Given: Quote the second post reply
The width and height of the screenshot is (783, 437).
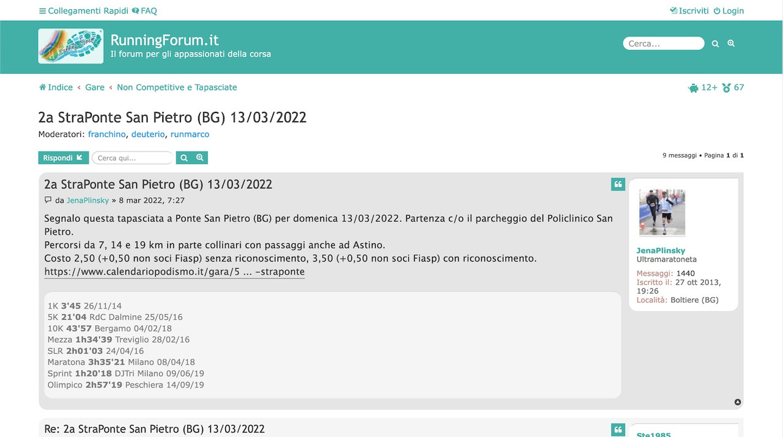Looking at the screenshot, I should (x=618, y=430).
